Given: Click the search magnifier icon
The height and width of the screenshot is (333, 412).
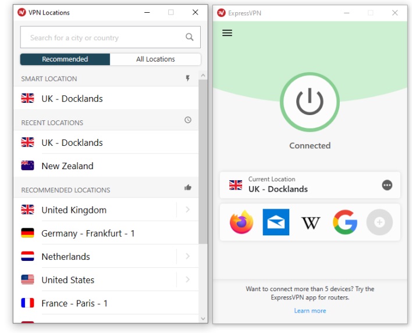Looking at the screenshot, I should 189,37.
